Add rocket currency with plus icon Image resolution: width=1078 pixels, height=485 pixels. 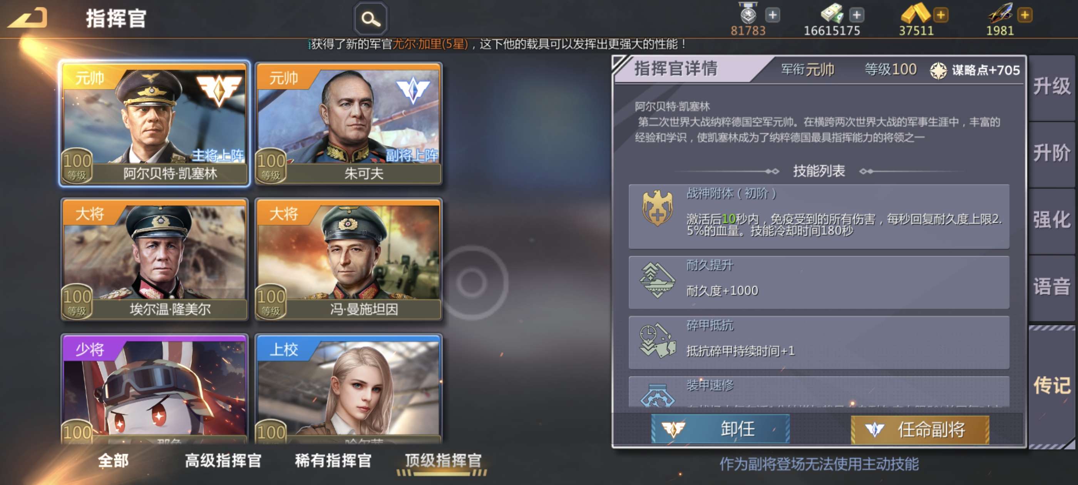(1025, 15)
